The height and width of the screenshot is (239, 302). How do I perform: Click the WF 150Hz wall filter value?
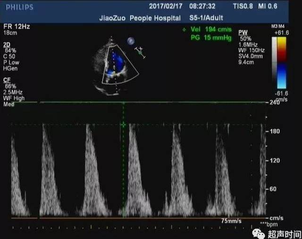coord(252,50)
